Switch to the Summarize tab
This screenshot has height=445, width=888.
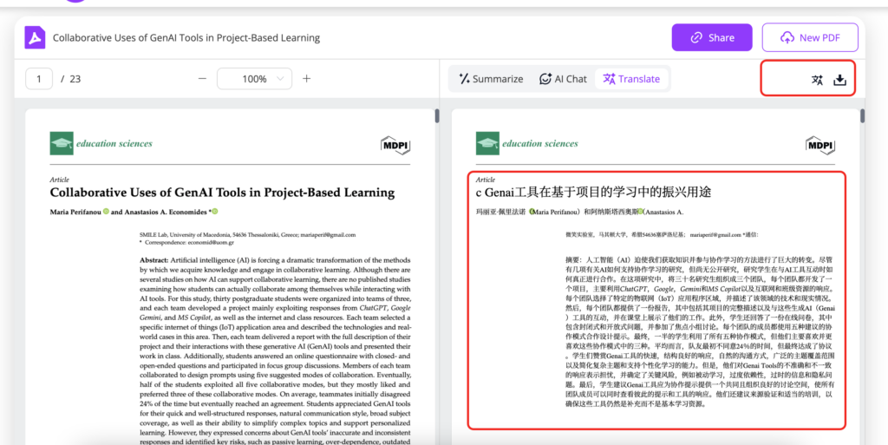[491, 79]
